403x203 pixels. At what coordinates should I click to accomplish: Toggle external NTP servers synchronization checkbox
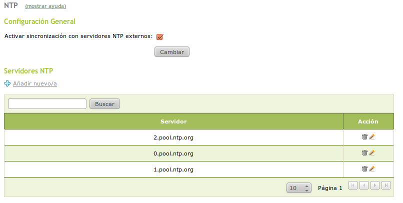pos(160,36)
